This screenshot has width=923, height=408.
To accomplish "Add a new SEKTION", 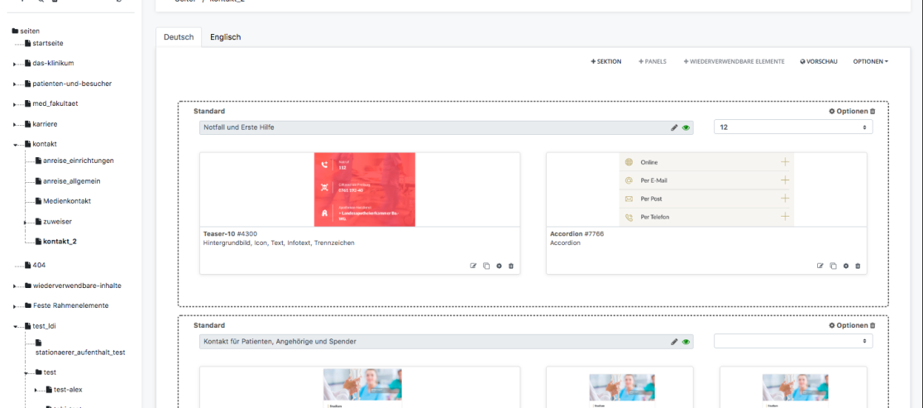I will tap(605, 61).
